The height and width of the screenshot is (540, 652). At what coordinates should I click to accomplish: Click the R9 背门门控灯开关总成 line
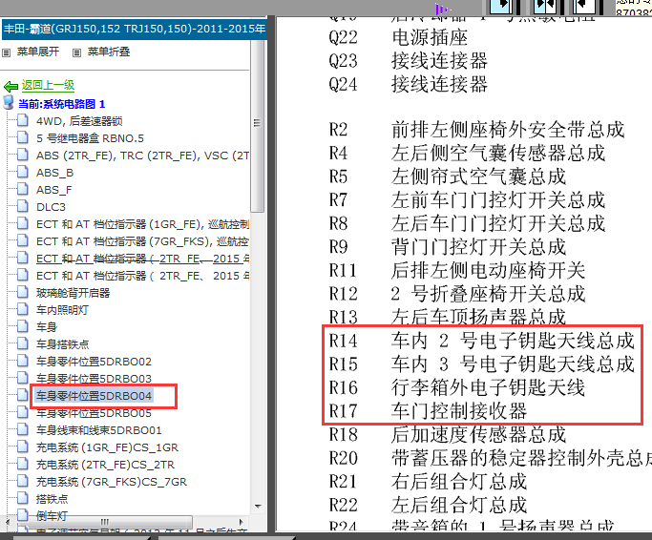coord(448,247)
